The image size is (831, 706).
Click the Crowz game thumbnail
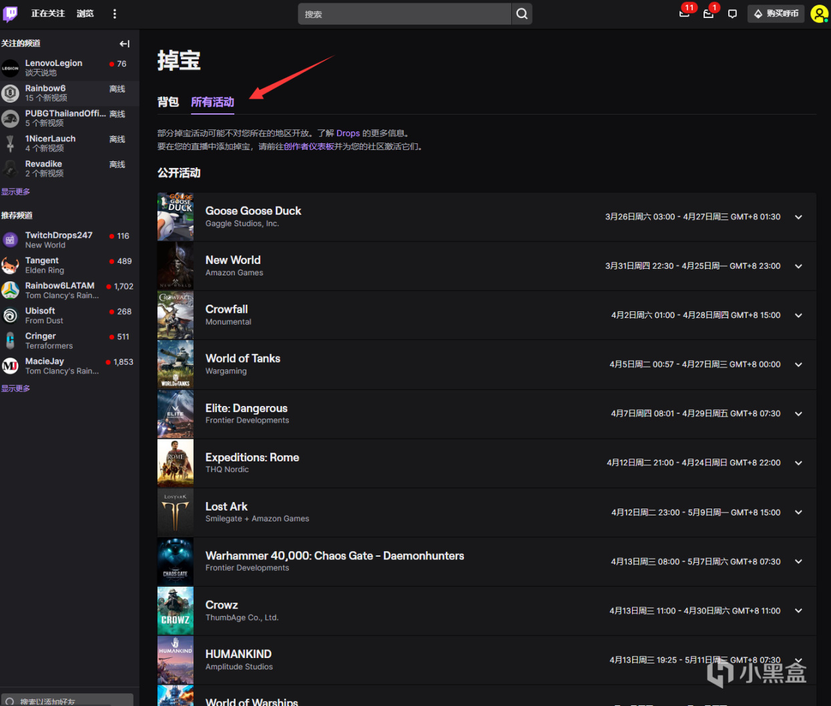pos(176,611)
